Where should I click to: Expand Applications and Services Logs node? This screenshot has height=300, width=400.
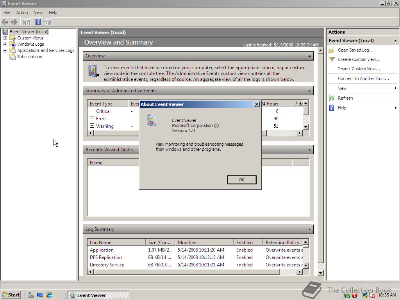[5, 50]
